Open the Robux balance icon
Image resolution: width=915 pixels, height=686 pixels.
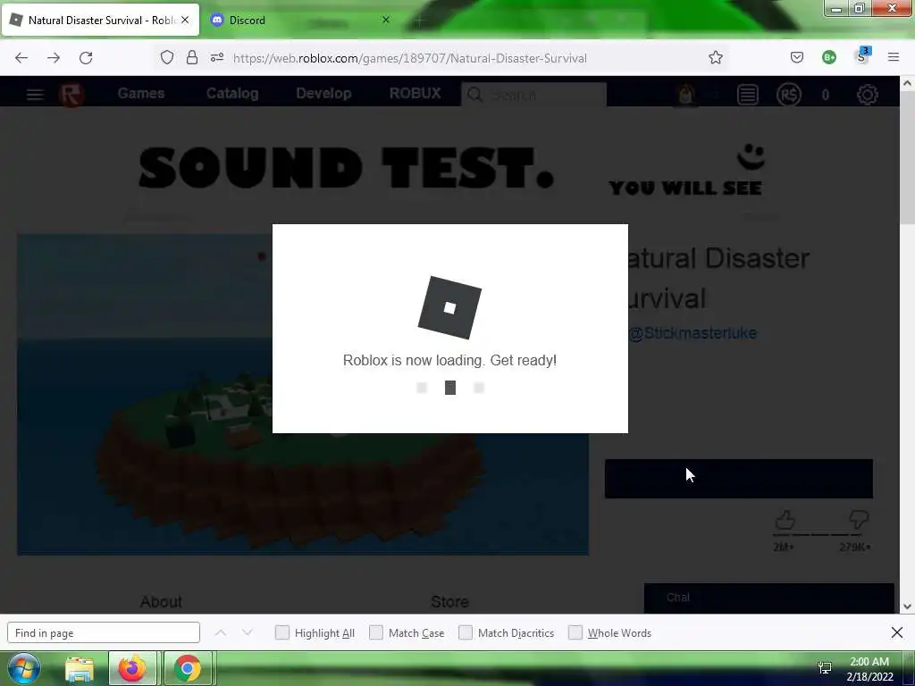coord(788,95)
